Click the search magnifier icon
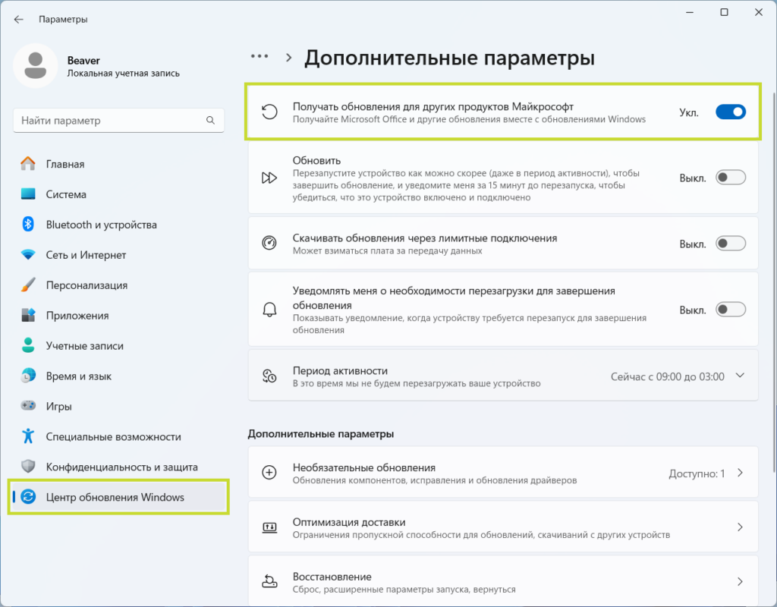 pos(211,121)
